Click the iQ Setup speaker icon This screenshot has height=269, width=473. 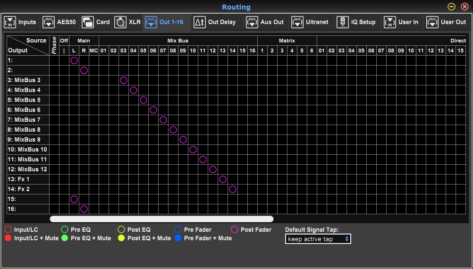tap(343, 22)
